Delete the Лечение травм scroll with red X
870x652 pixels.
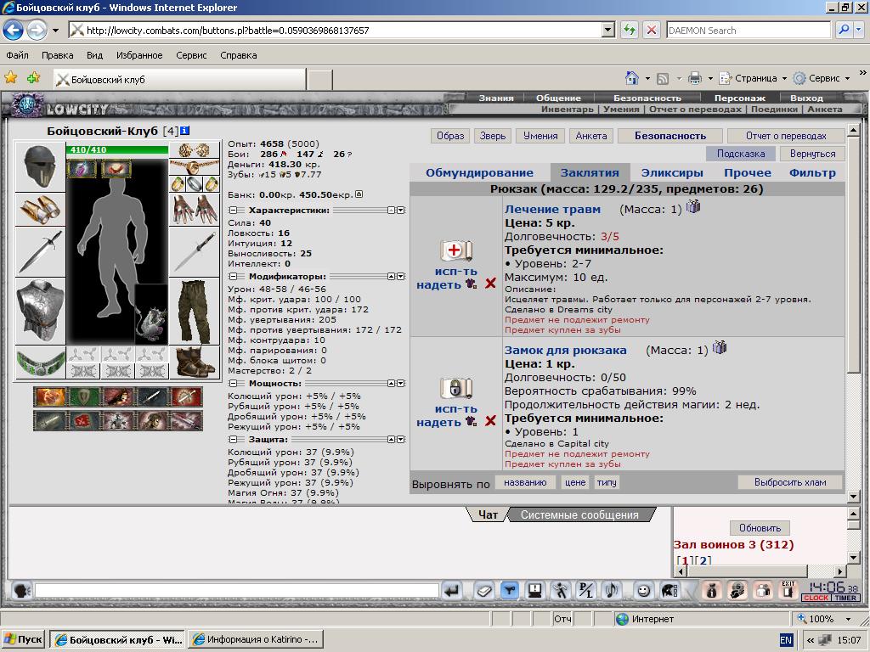pyautogui.click(x=490, y=284)
